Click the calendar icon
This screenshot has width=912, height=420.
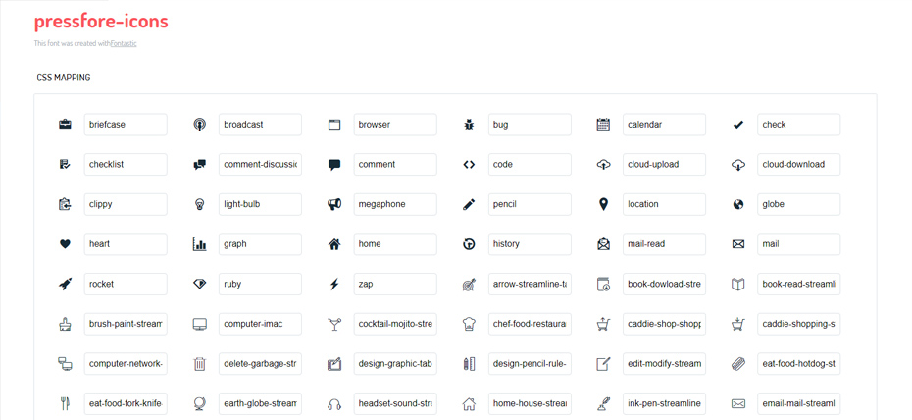click(603, 124)
